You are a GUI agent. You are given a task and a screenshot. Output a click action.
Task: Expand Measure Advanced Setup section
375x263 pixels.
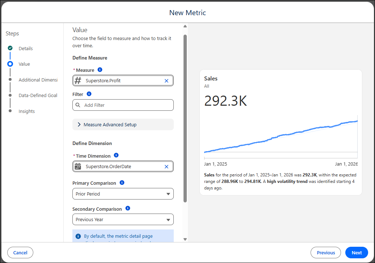tap(123, 124)
